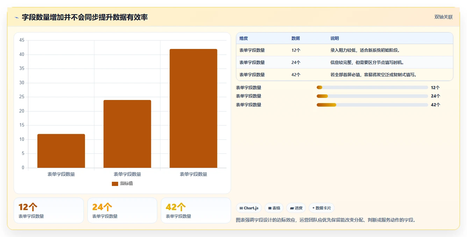This screenshot has height=237, width=467.
Task: Click the 说明 table column header
Action: point(335,38)
